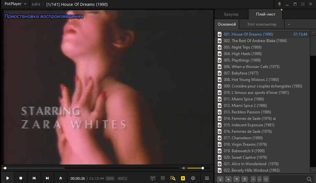Click the playlist scrollbar down arrow
Image resolution: width=316 pixels, height=183 pixels.
[x=313, y=170]
